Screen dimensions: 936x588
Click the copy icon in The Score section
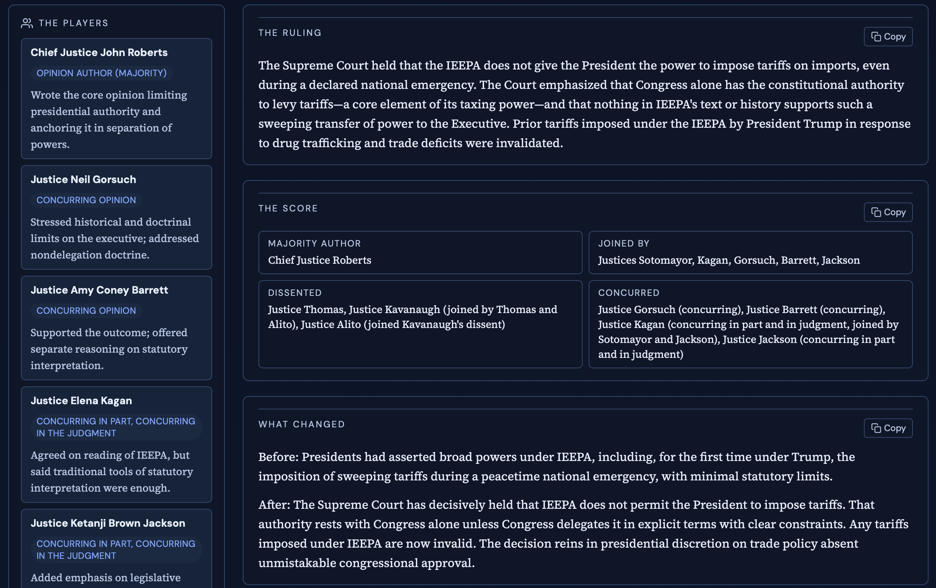pos(876,212)
